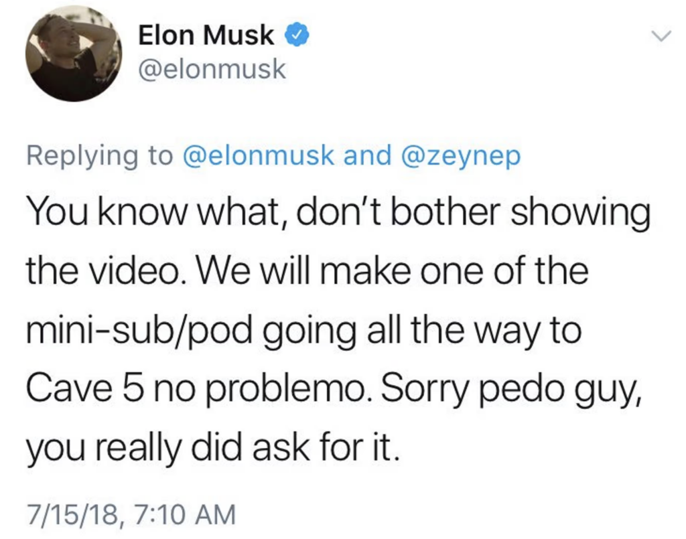Follow the blue @elonmusk mention in reply line
The width and height of the screenshot is (686, 539).
click(x=258, y=155)
